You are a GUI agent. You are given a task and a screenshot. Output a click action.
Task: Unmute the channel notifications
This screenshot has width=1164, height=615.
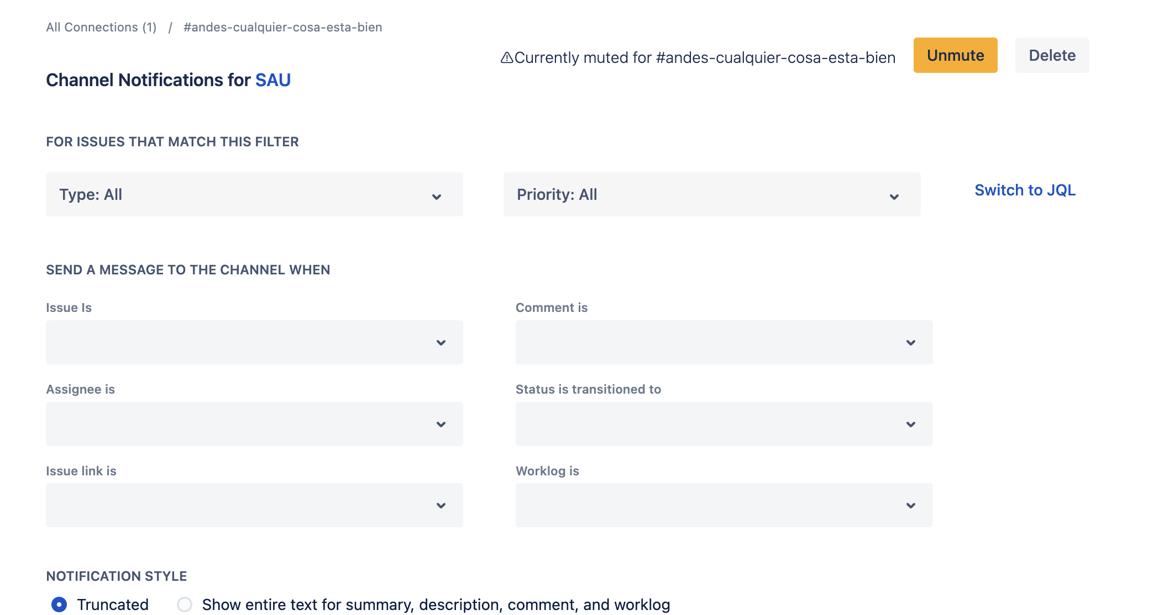tap(955, 55)
